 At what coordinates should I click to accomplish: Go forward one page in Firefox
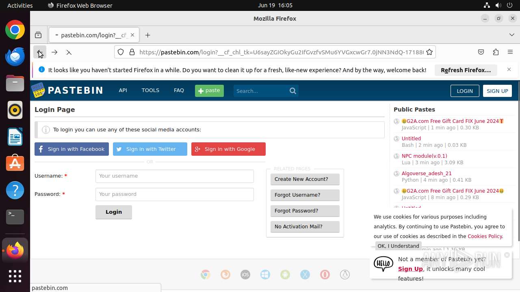pos(54,52)
